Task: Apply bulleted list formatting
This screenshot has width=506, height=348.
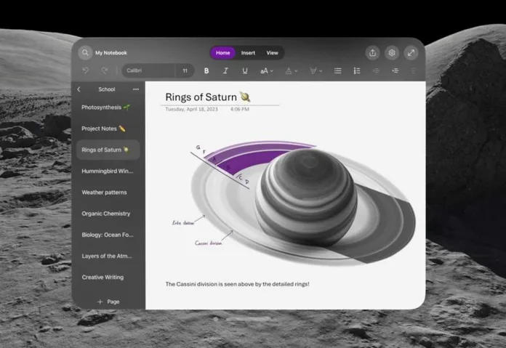Action: pos(337,70)
